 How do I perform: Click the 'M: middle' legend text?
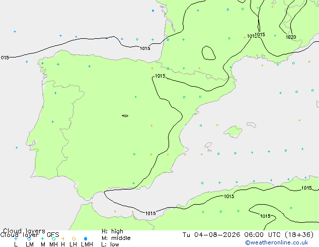(x=116, y=238)
